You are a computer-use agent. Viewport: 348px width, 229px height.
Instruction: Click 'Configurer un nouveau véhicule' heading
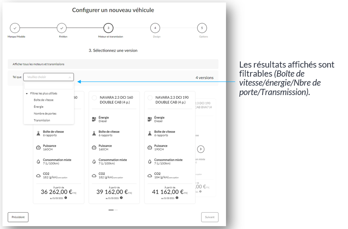click(113, 10)
